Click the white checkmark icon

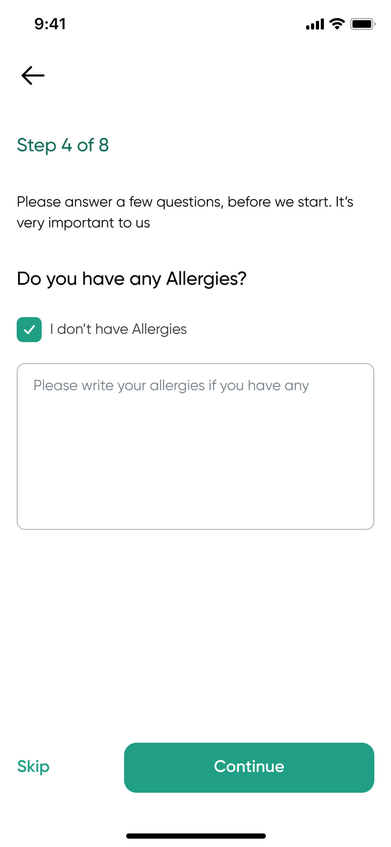point(29,329)
